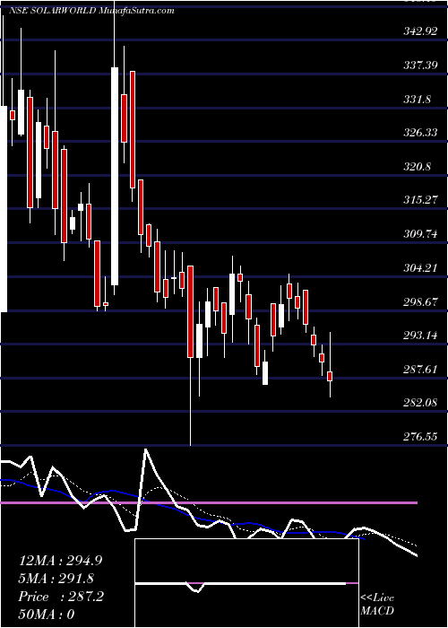Select the 282.08 price axis label

pyautogui.click(x=421, y=403)
